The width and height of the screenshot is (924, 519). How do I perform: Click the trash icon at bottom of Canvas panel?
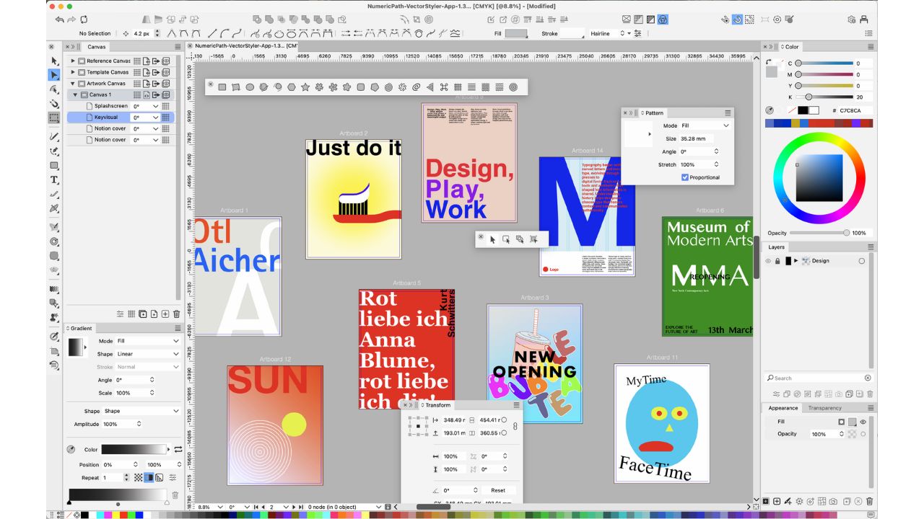175,314
